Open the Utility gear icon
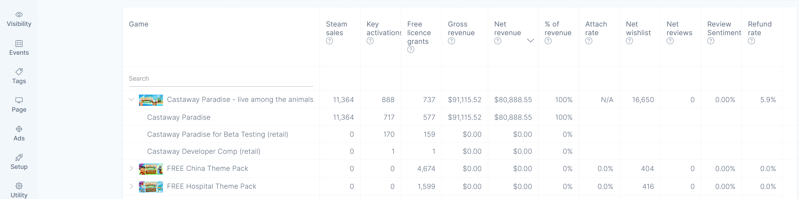This screenshot has height=199, width=799. [x=19, y=186]
